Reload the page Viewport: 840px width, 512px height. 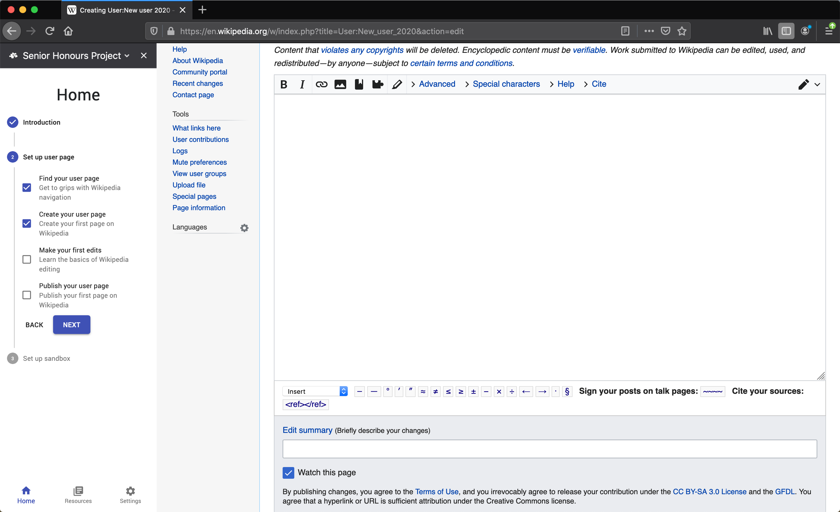tap(50, 31)
